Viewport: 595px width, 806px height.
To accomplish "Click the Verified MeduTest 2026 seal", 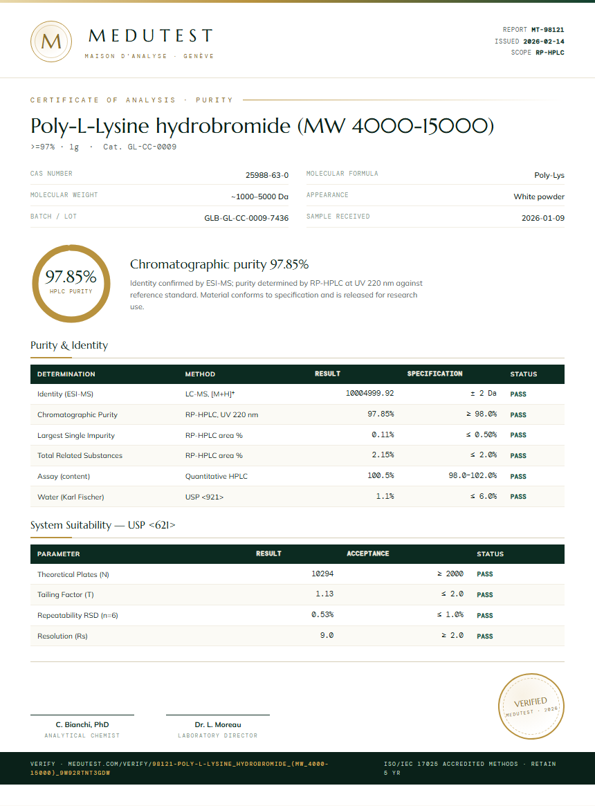I will pos(531,706).
